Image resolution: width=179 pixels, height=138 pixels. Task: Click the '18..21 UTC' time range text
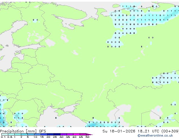[149, 131]
